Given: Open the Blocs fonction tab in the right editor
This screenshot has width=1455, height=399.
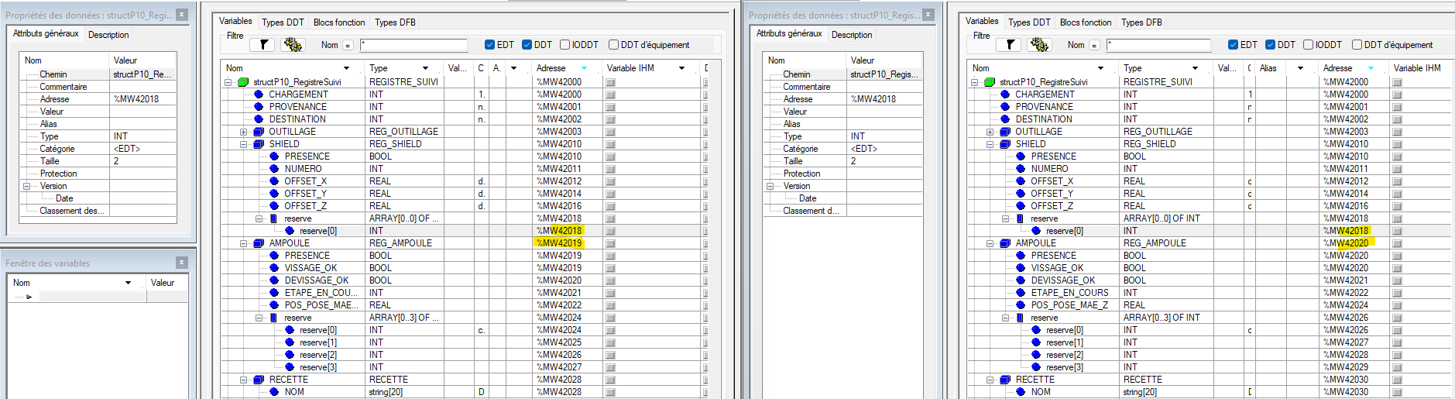Looking at the screenshot, I should (x=1085, y=22).
